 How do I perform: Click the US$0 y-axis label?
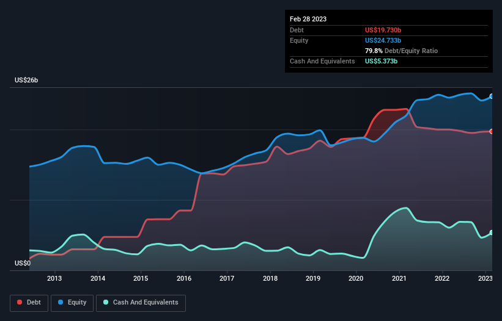[x=23, y=263]
